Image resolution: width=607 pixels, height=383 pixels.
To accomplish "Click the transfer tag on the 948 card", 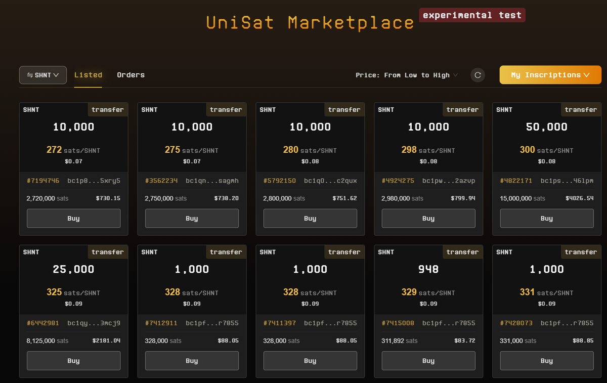I will tap(462, 252).
